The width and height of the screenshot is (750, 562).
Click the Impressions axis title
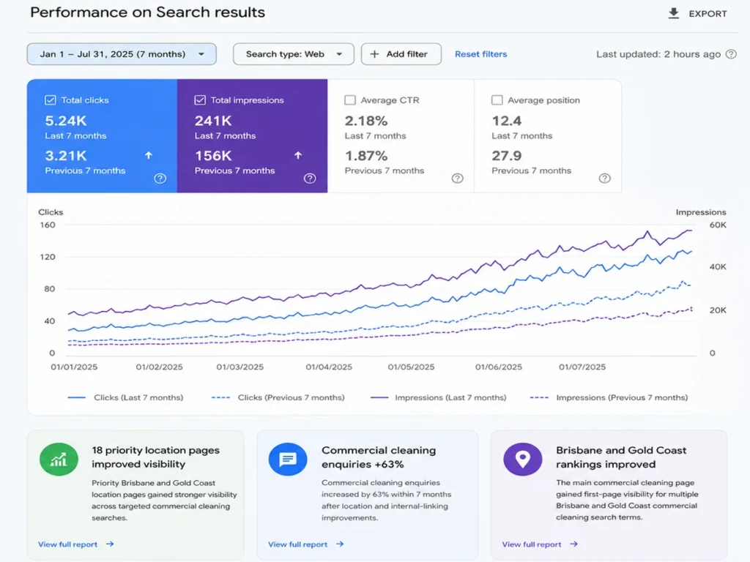pyautogui.click(x=701, y=212)
